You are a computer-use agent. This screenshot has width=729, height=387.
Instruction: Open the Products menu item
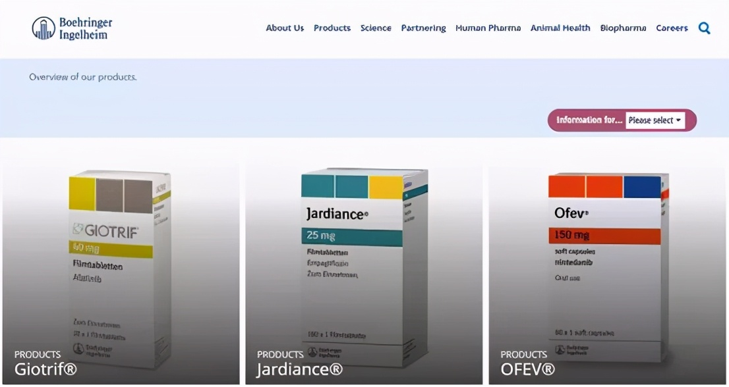tap(332, 28)
